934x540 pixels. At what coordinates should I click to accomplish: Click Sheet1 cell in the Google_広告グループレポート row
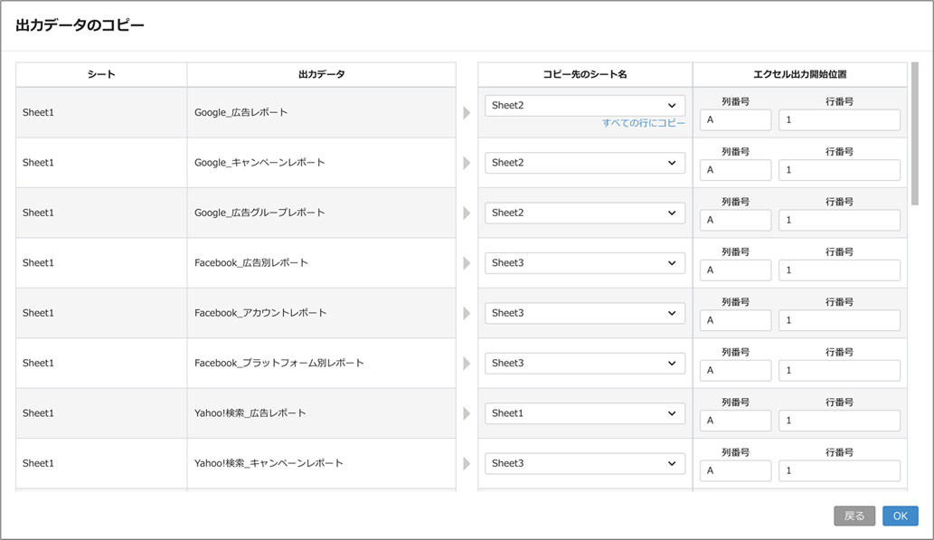click(101, 213)
